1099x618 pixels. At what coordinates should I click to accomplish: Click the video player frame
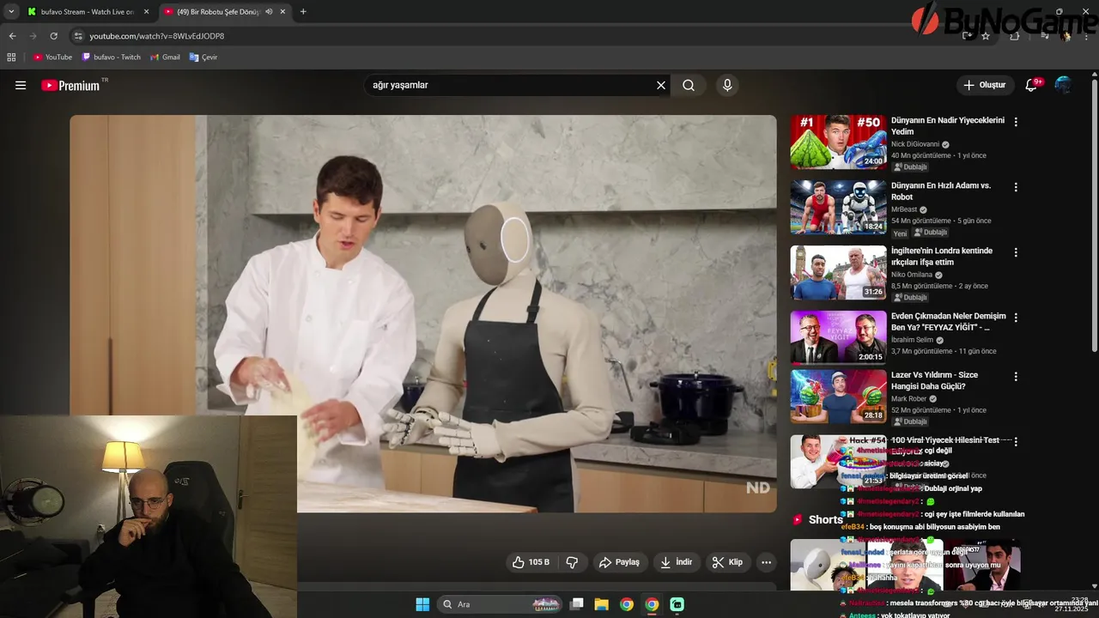[423, 314]
